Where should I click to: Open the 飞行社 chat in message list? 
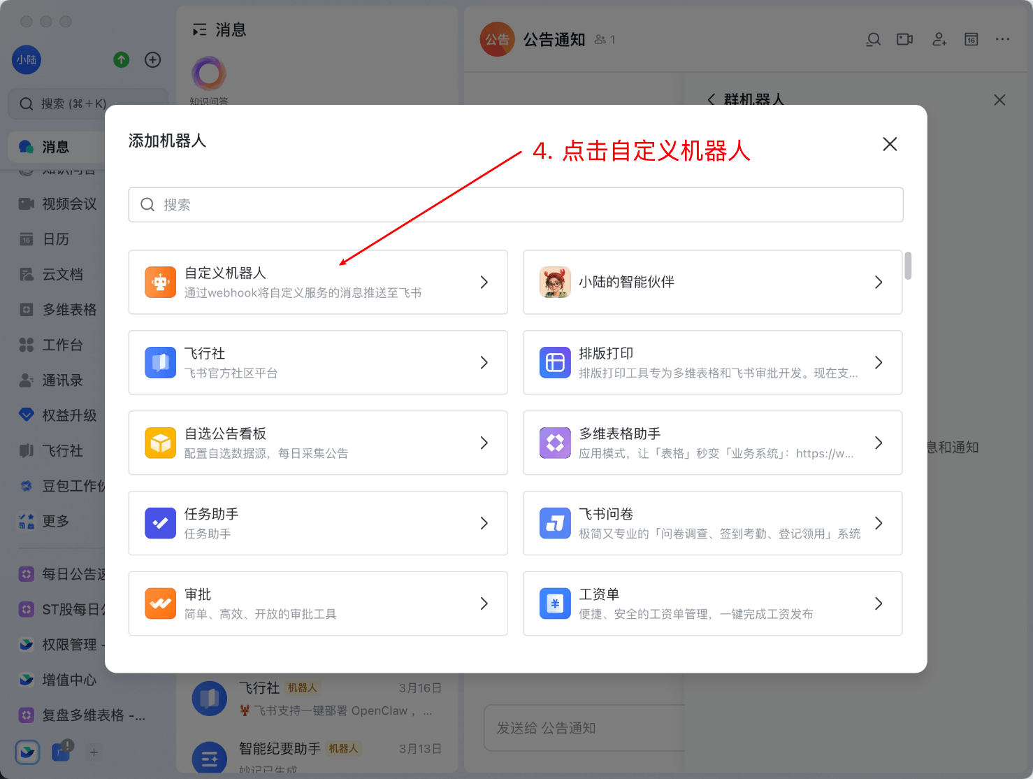pyautogui.click(x=317, y=699)
